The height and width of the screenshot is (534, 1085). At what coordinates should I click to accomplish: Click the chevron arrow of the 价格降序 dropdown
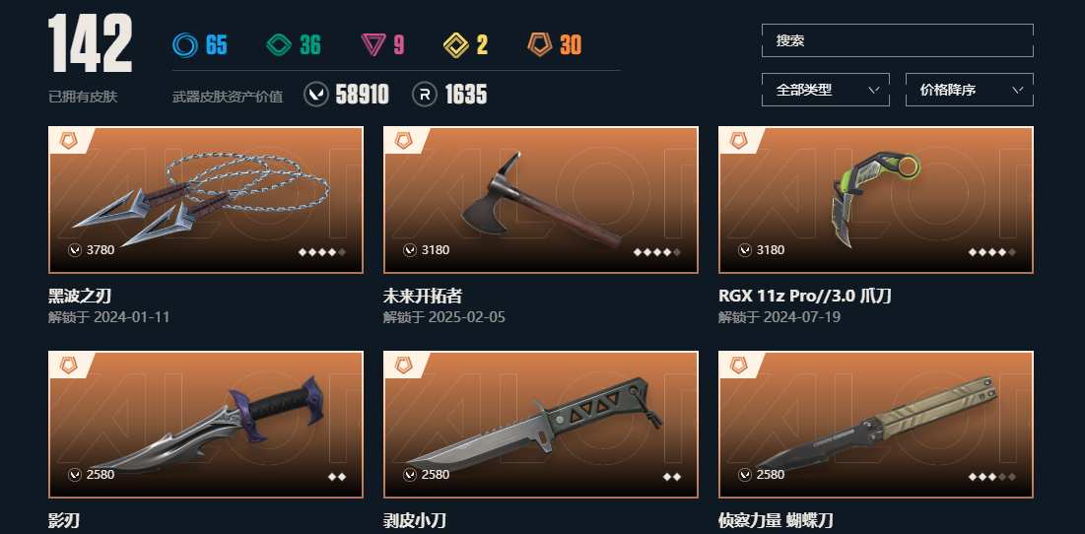point(1017,90)
